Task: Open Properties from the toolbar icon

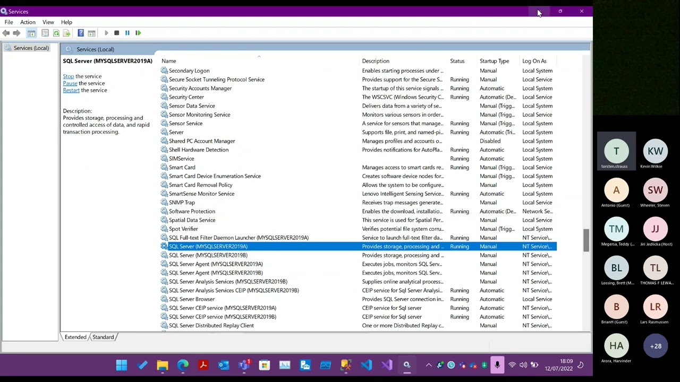Action: 45,33
